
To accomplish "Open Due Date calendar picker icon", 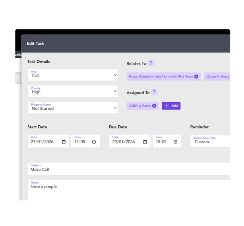I will [x=145, y=142].
